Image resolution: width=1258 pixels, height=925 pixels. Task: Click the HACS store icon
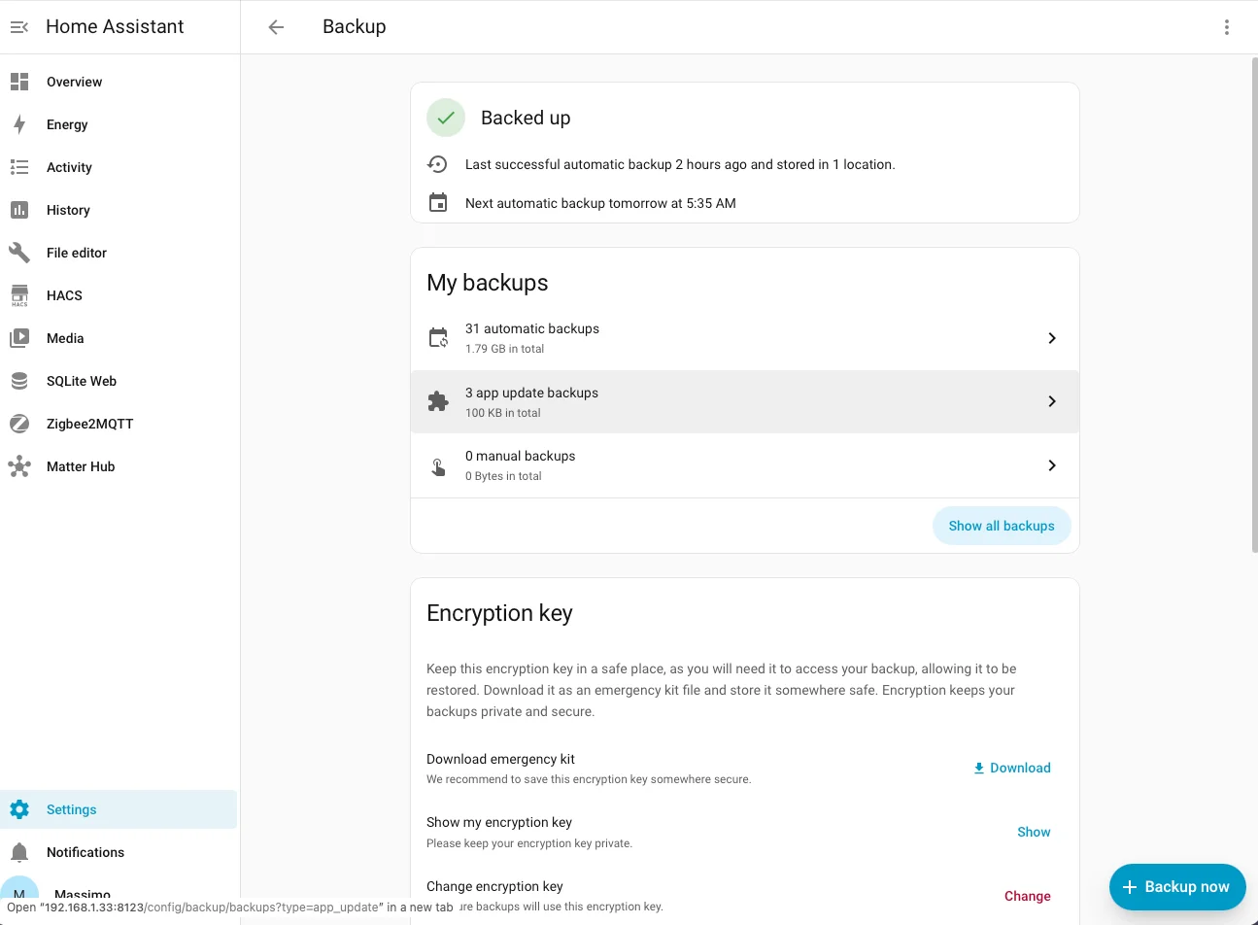click(x=19, y=295)
